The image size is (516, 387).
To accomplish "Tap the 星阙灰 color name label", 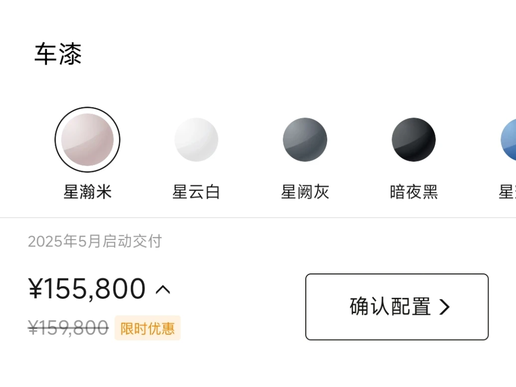I will pyautogui.click(x=305, y=192).
